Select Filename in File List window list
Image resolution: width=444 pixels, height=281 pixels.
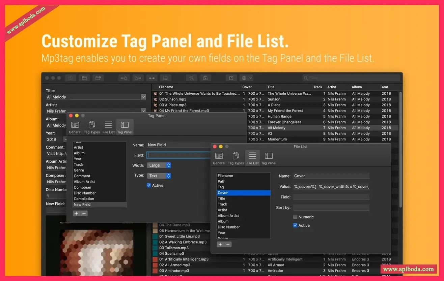[x=244, y=176]
